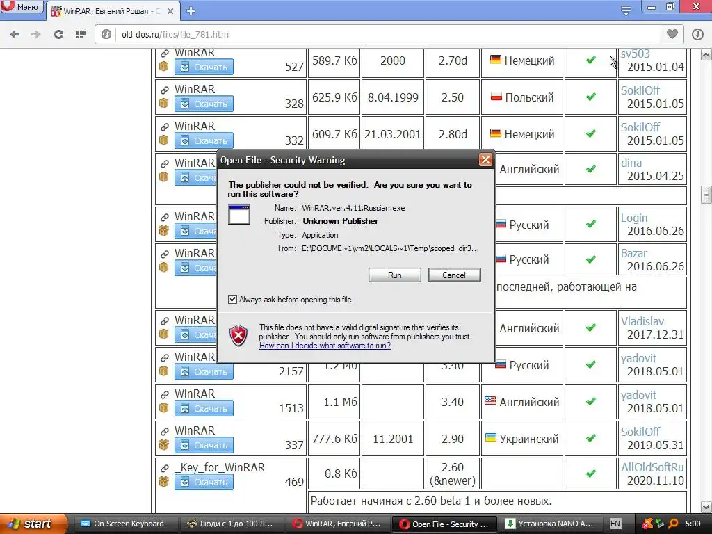
Task: Open uploader profile sv503
Action: point(635,54)
